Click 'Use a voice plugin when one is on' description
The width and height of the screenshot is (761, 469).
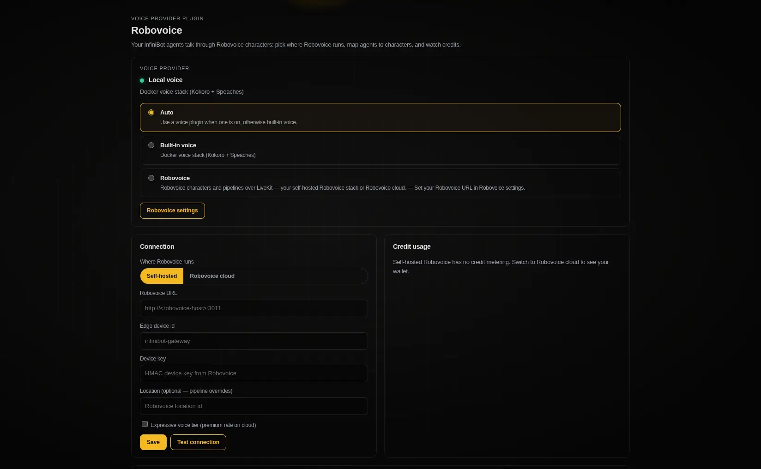point(229,122)
